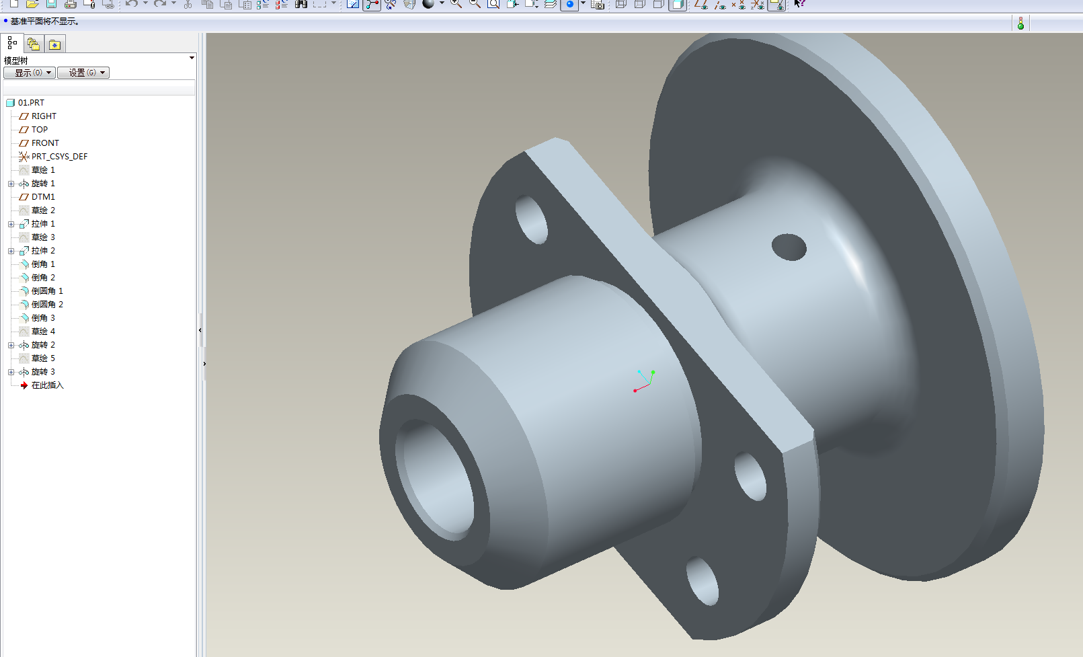Click the layers icon in toolbar
The image size is (1083, 657).
point(550,4)
